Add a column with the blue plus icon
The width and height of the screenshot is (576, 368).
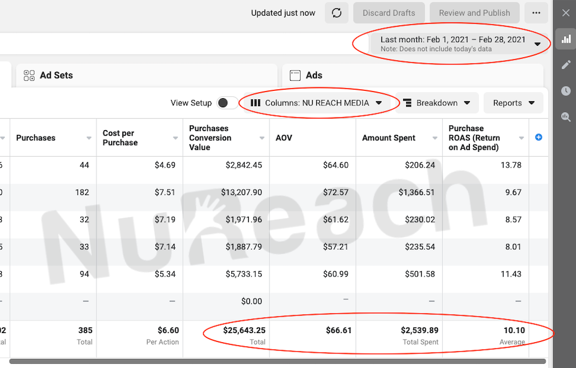coord(539,137)
